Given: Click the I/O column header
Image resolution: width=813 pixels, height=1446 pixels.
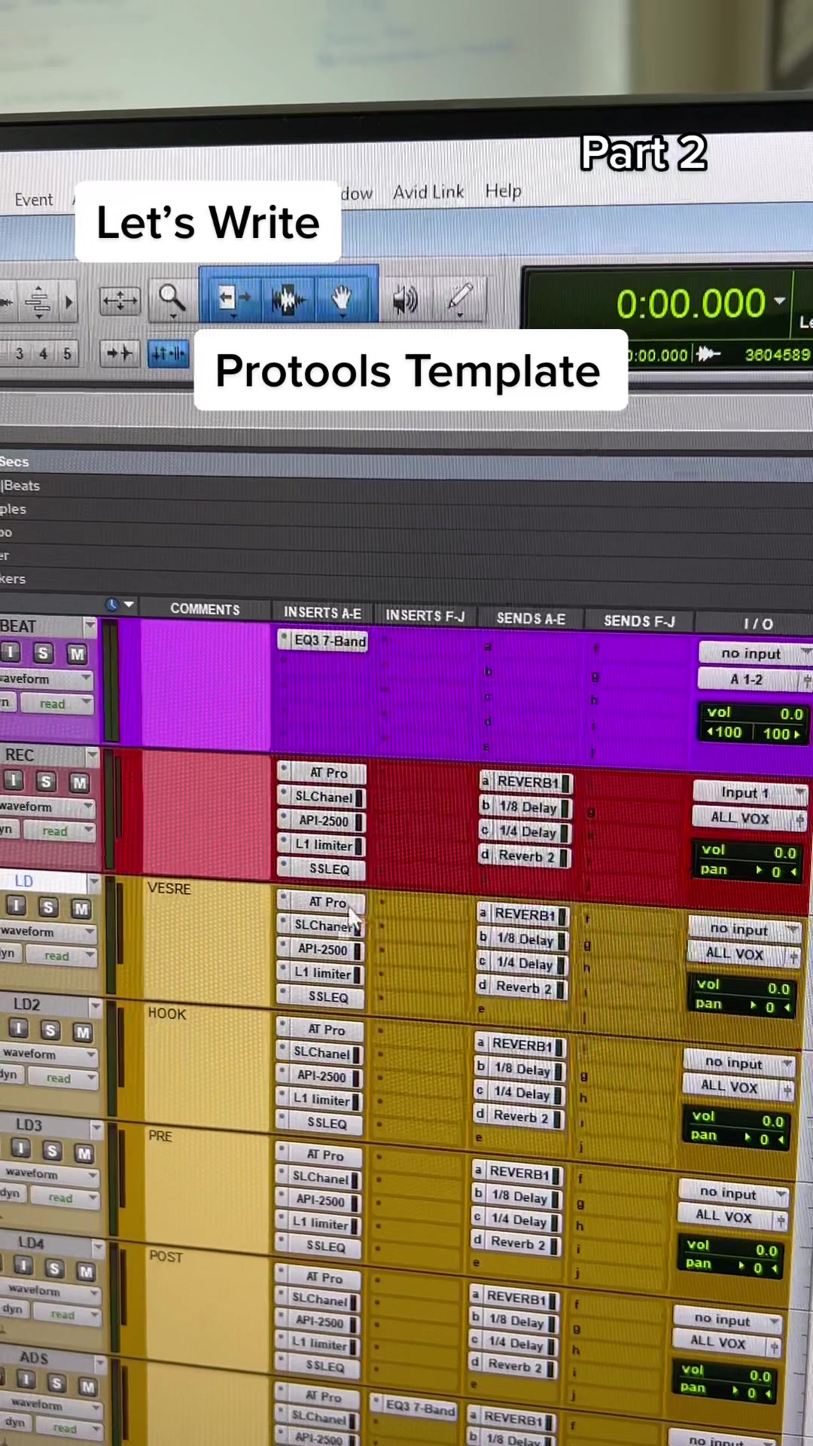Looking at the screenshot, I should coord(758,624).
